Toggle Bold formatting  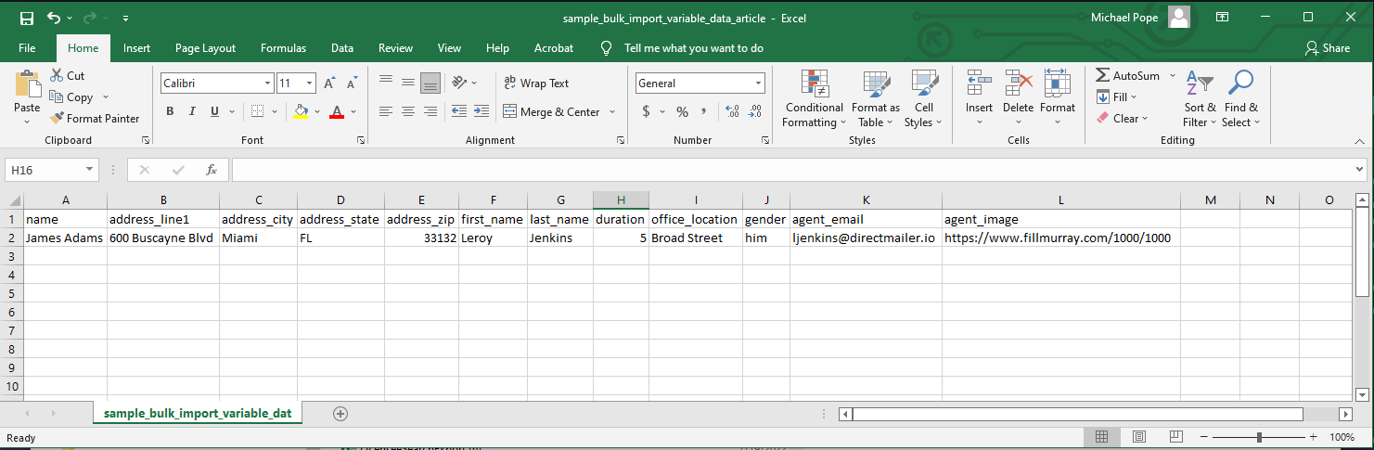click(x=170, y=112)
